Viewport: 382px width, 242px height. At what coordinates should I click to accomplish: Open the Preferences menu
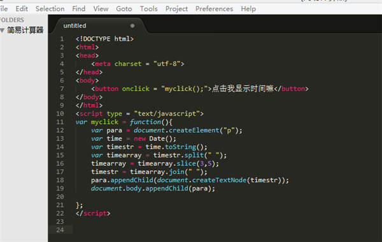click(x=214, y=9)
